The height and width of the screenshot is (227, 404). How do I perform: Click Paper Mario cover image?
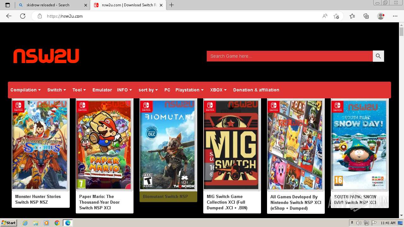(x=104, y=145)
